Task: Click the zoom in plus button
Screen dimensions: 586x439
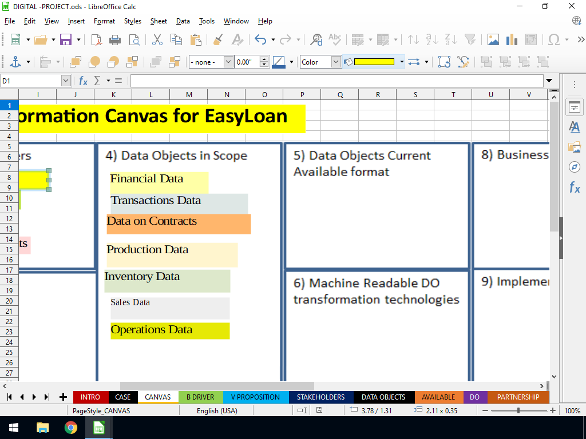Action: [553, 410]
